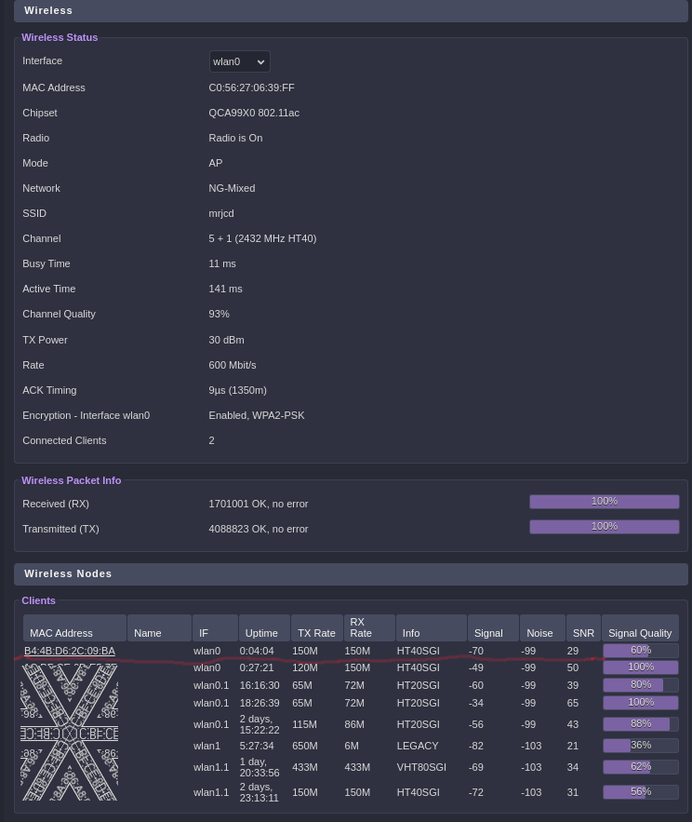Click the B4:4B:D6:2C:09:BA MAC address link
692x822 pixels.
(x=70, y=651)
